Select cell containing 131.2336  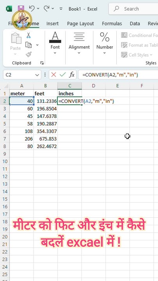tap(46, 101)
